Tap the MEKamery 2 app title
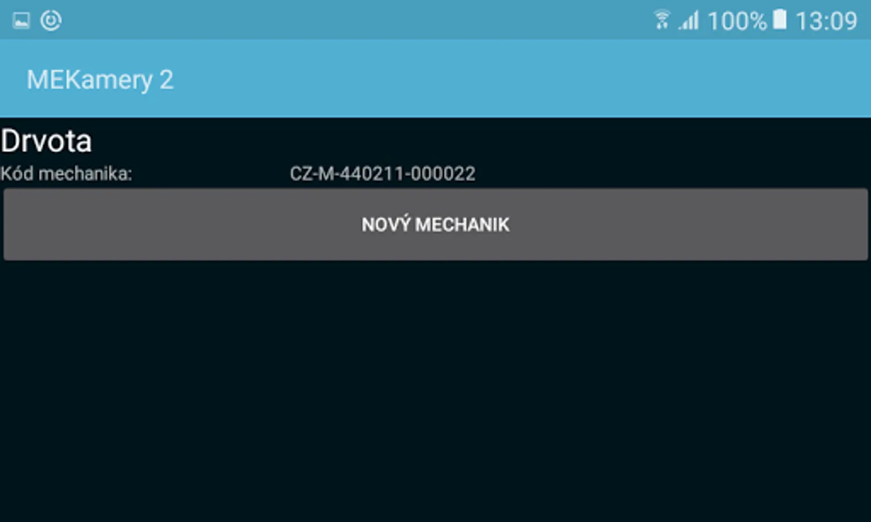 [100, 79]
